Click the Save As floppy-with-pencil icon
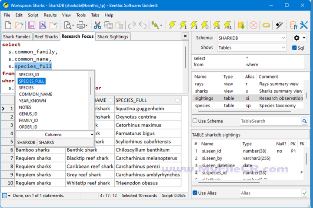 click(42, 25)
